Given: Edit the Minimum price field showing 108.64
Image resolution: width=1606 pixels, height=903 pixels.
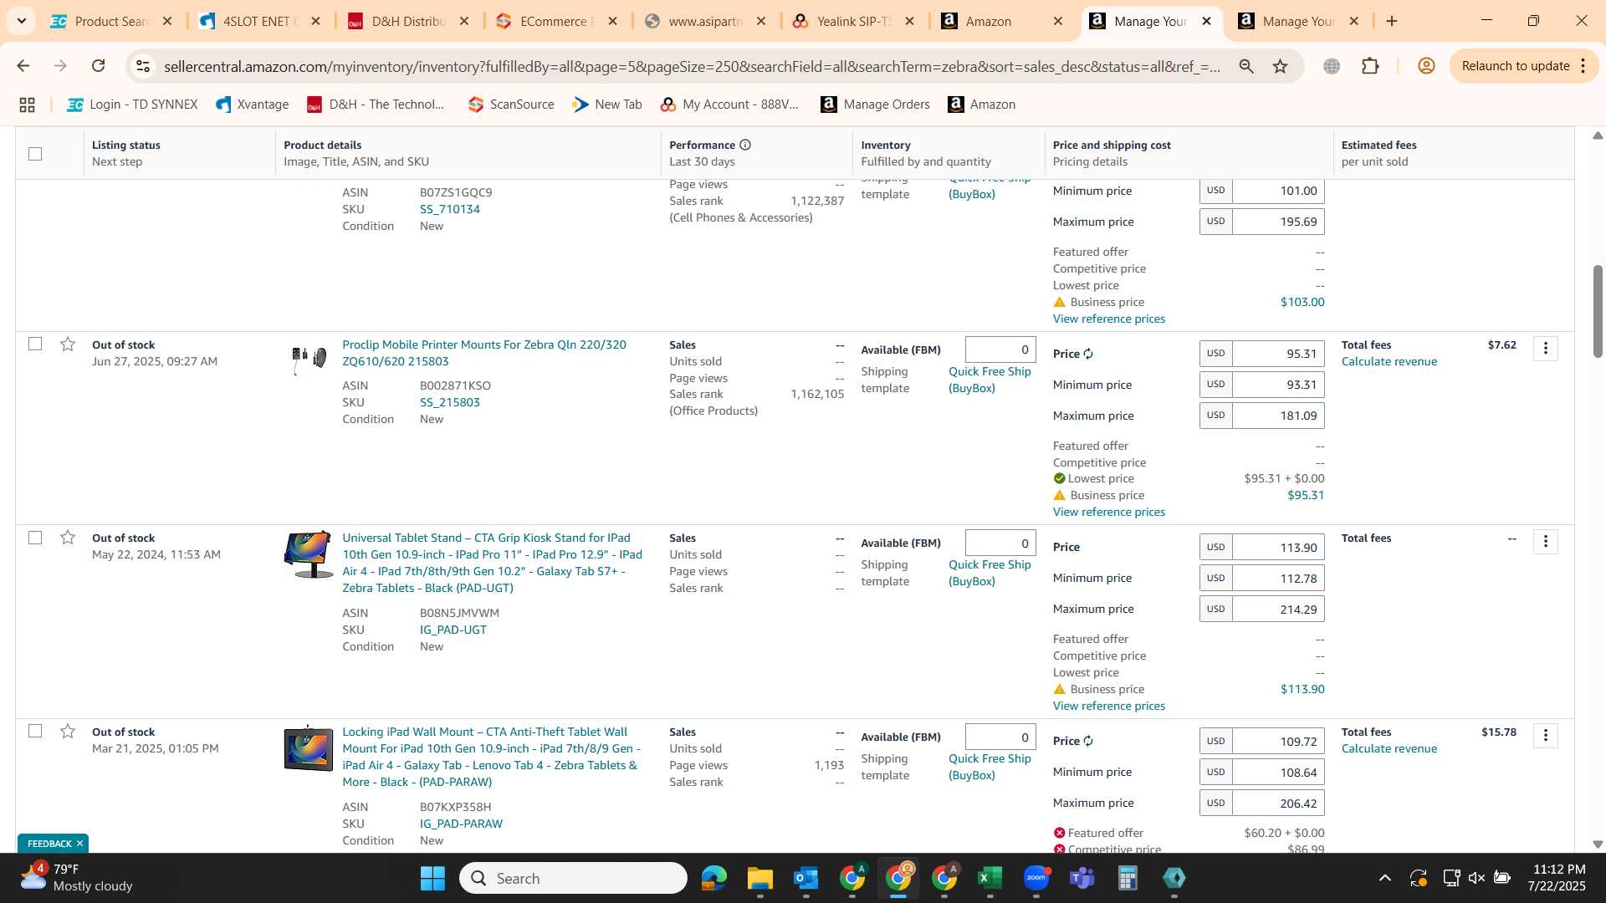Looking at the screenshot, I should pos(1277,773).
